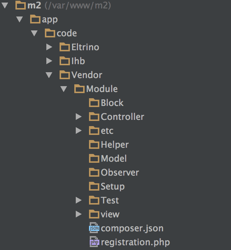Click the registration.php PHP file icon
The image size is (231, 250).
click(94, 242)
